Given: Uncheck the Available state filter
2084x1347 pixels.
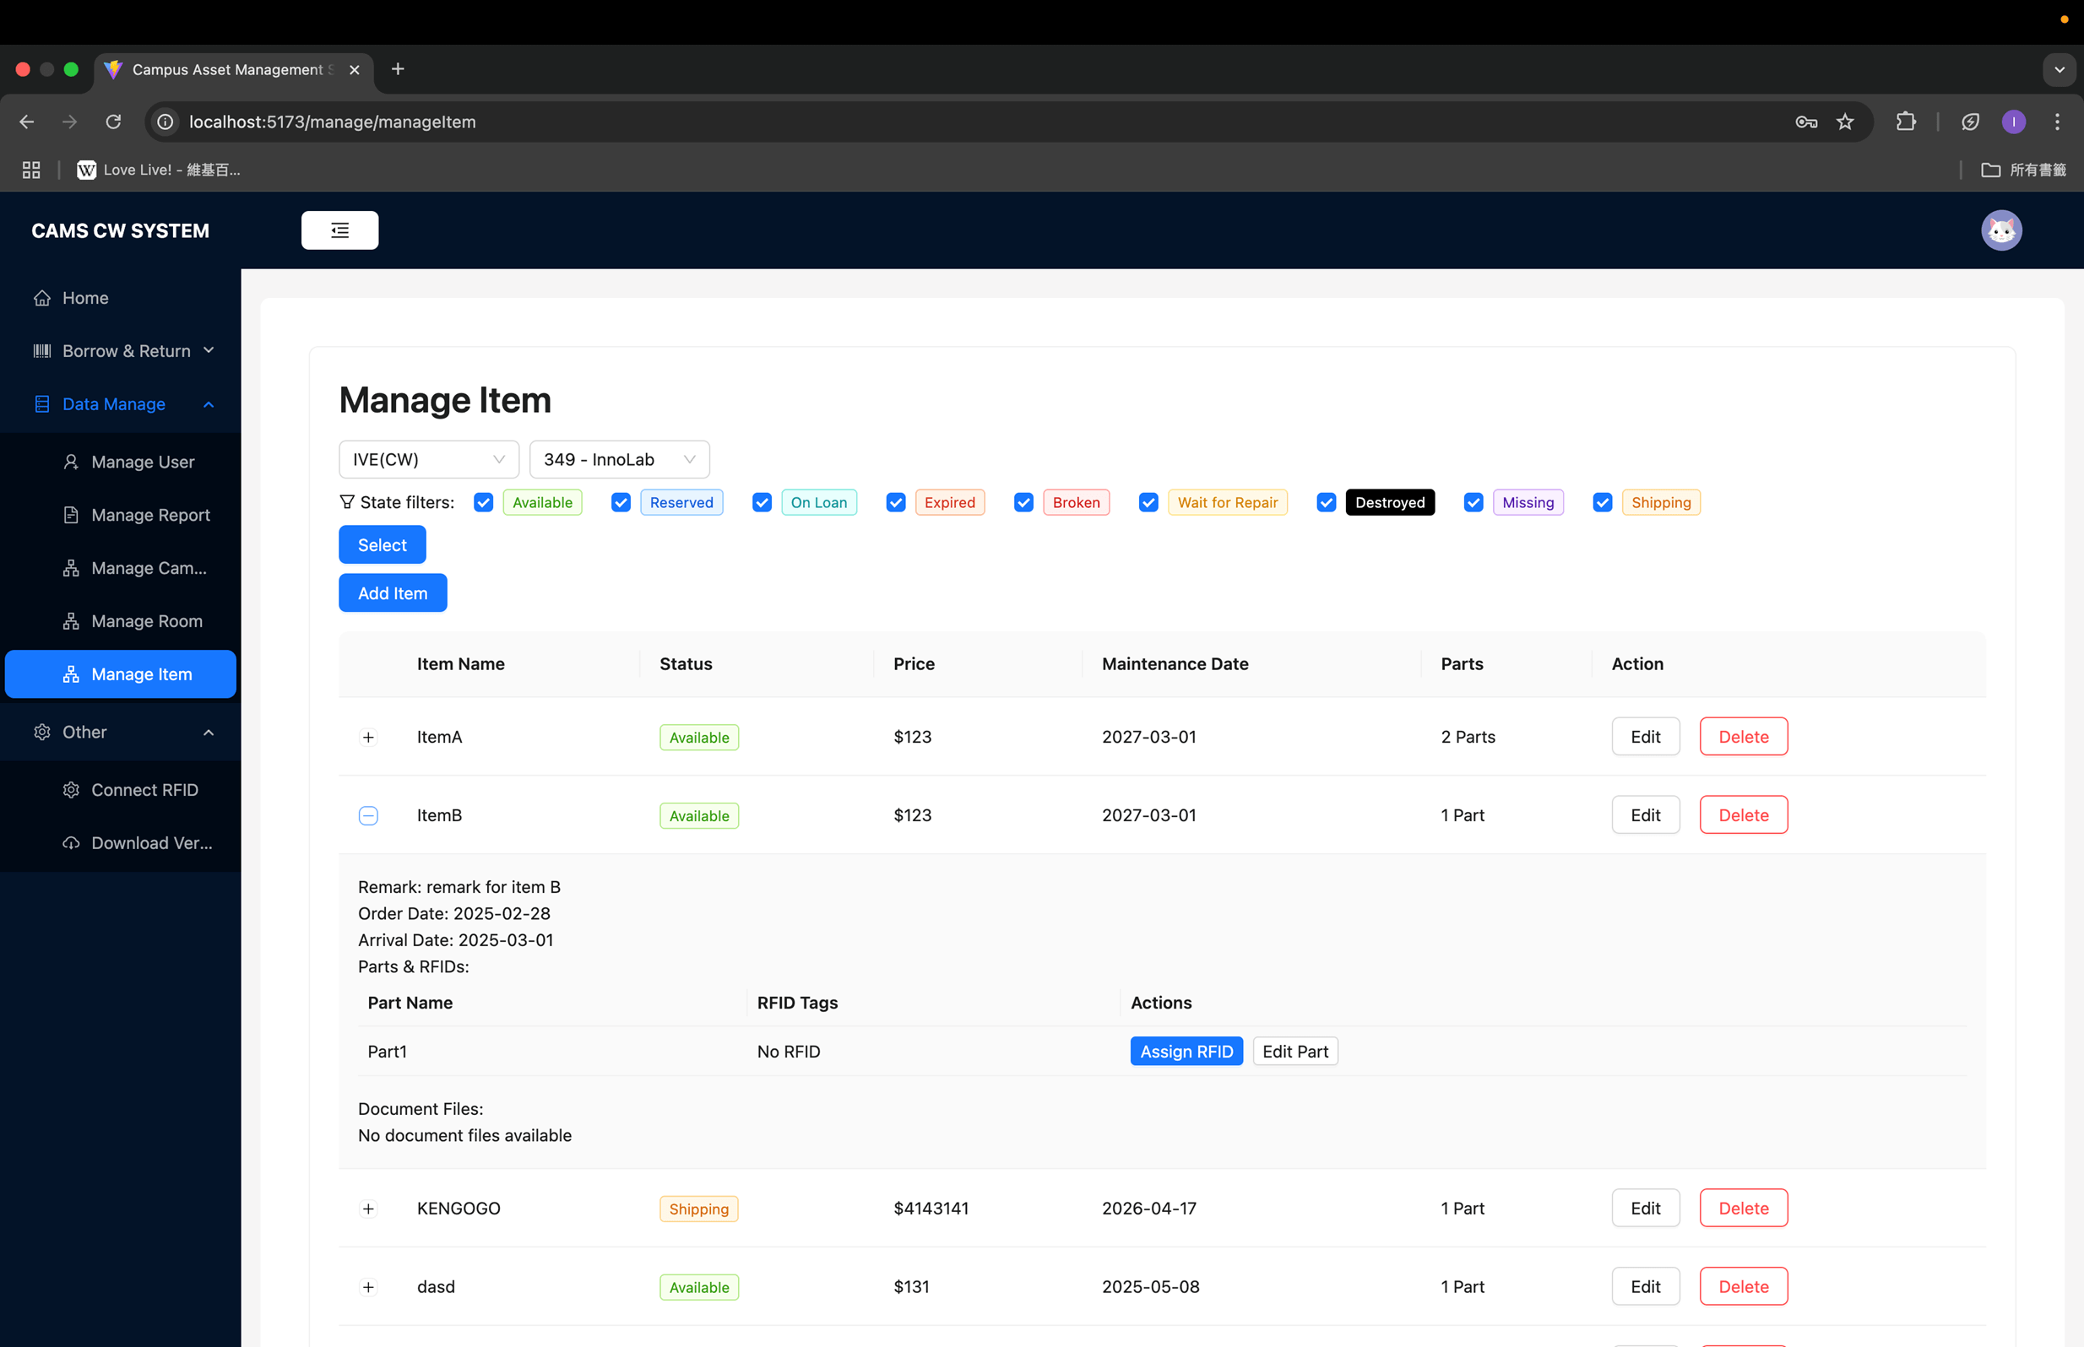Looking at the screenshot, I should pyautogui.click(x=483, y=502).
